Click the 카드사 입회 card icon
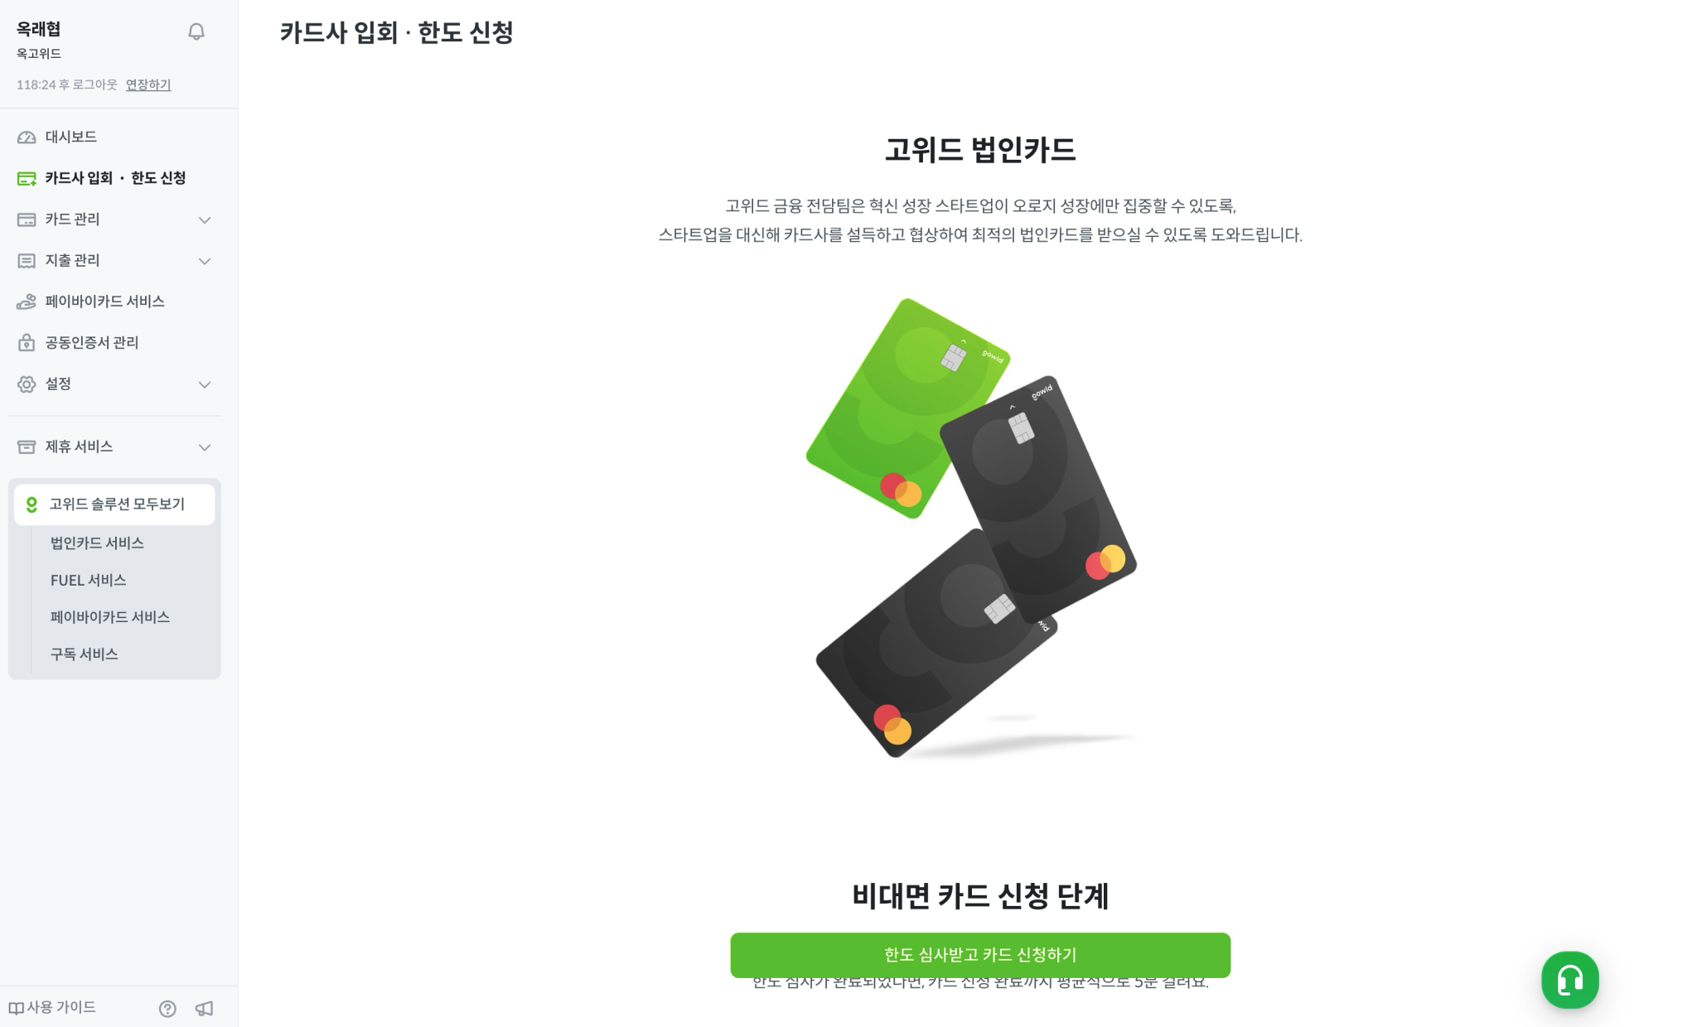The height and width of the screenshot is (1027, 1697). (27, 179)
